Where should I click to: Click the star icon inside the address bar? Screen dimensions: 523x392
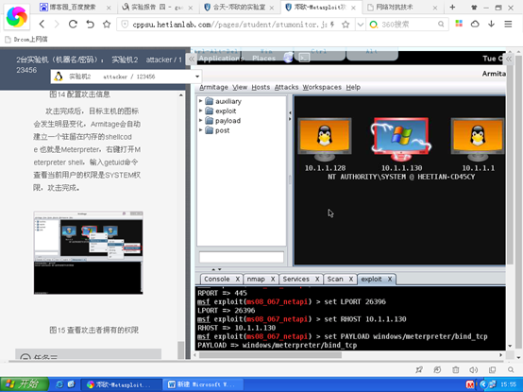[346, 24]
